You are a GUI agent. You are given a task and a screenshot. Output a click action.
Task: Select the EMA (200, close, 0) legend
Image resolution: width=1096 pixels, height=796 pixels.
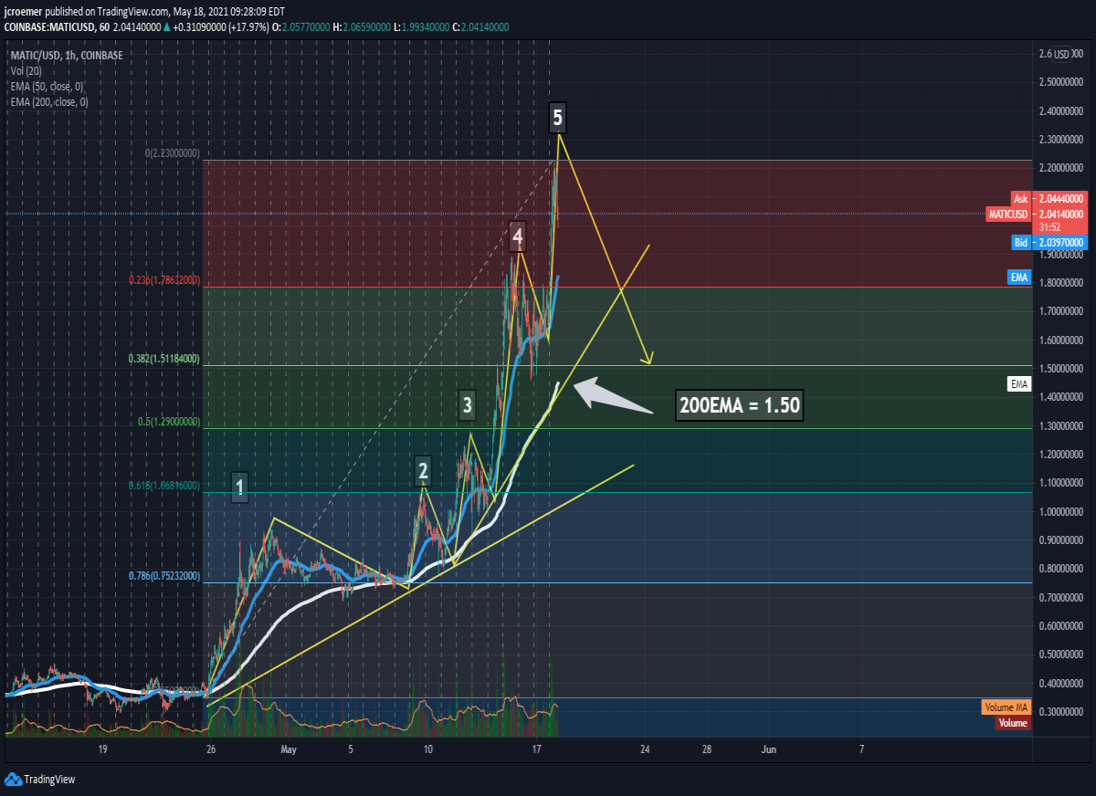(49, 102)
